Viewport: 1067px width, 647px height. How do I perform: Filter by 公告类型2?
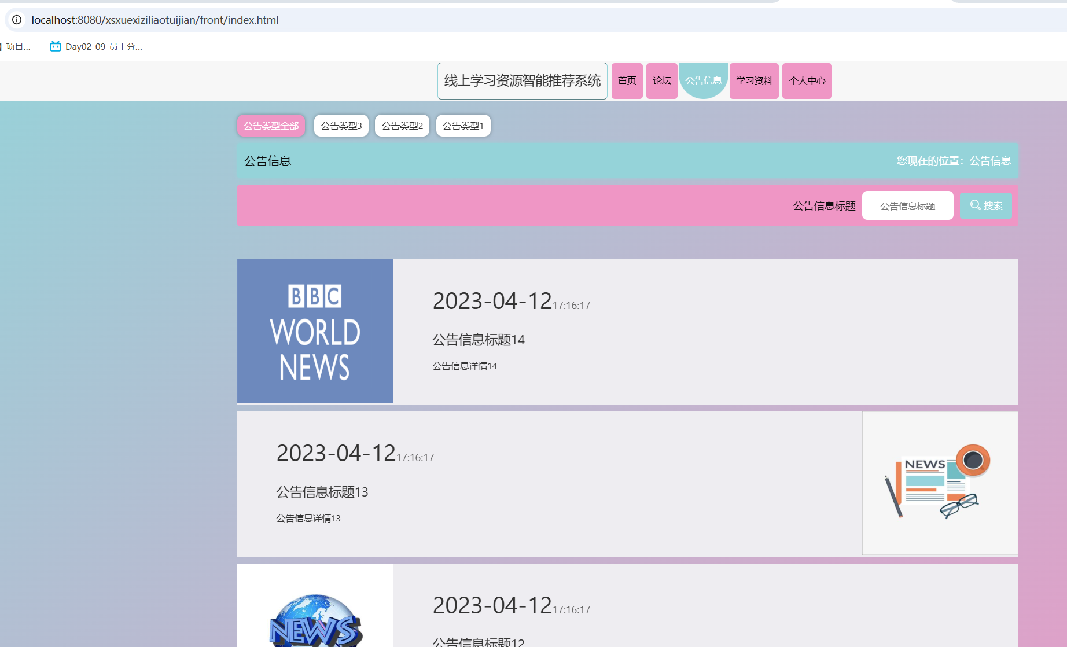coord(402,126)
